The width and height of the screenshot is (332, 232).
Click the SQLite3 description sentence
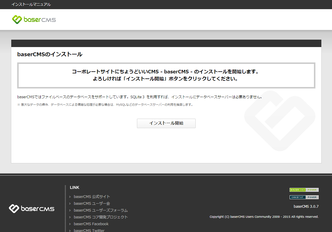(140, 97)
